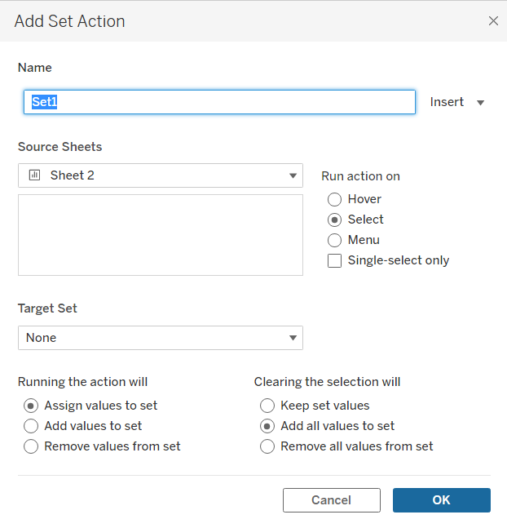Image resolution: width=507 pixels, height=528 pixels.
Task: Click the arrow next to Insert
Action: pos(480,103)
